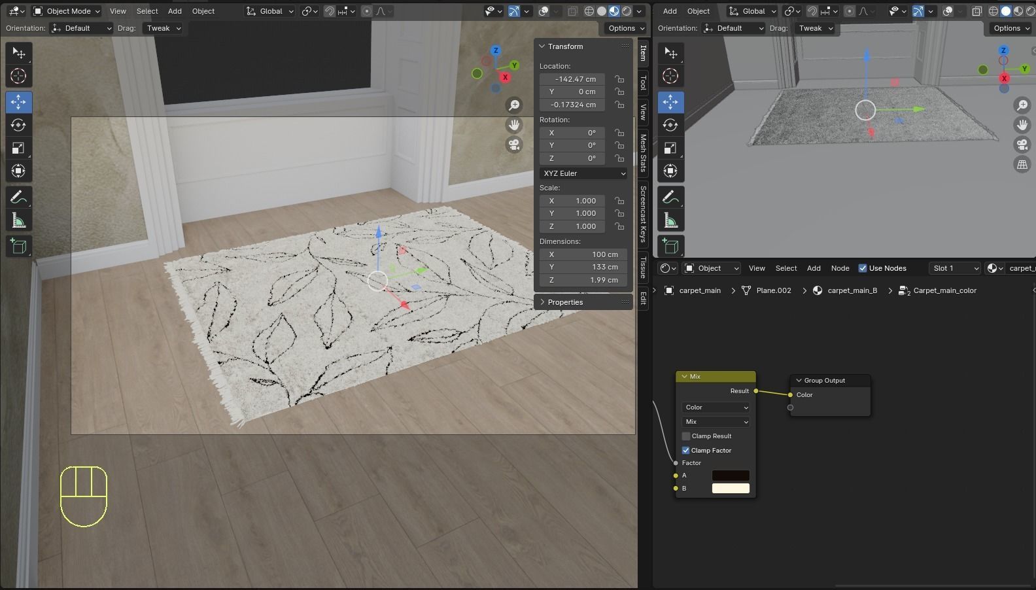Expand the Properties panel
Image resolution: width=1036 pixels, height=590 pixels.
565,302
